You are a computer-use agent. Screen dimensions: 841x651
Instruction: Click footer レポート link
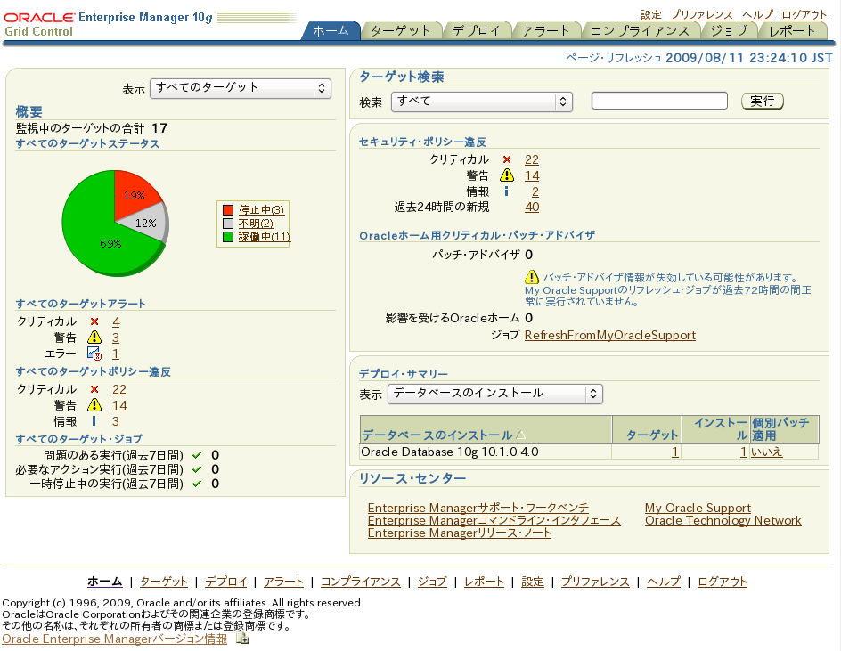click(x=484, y=582)
